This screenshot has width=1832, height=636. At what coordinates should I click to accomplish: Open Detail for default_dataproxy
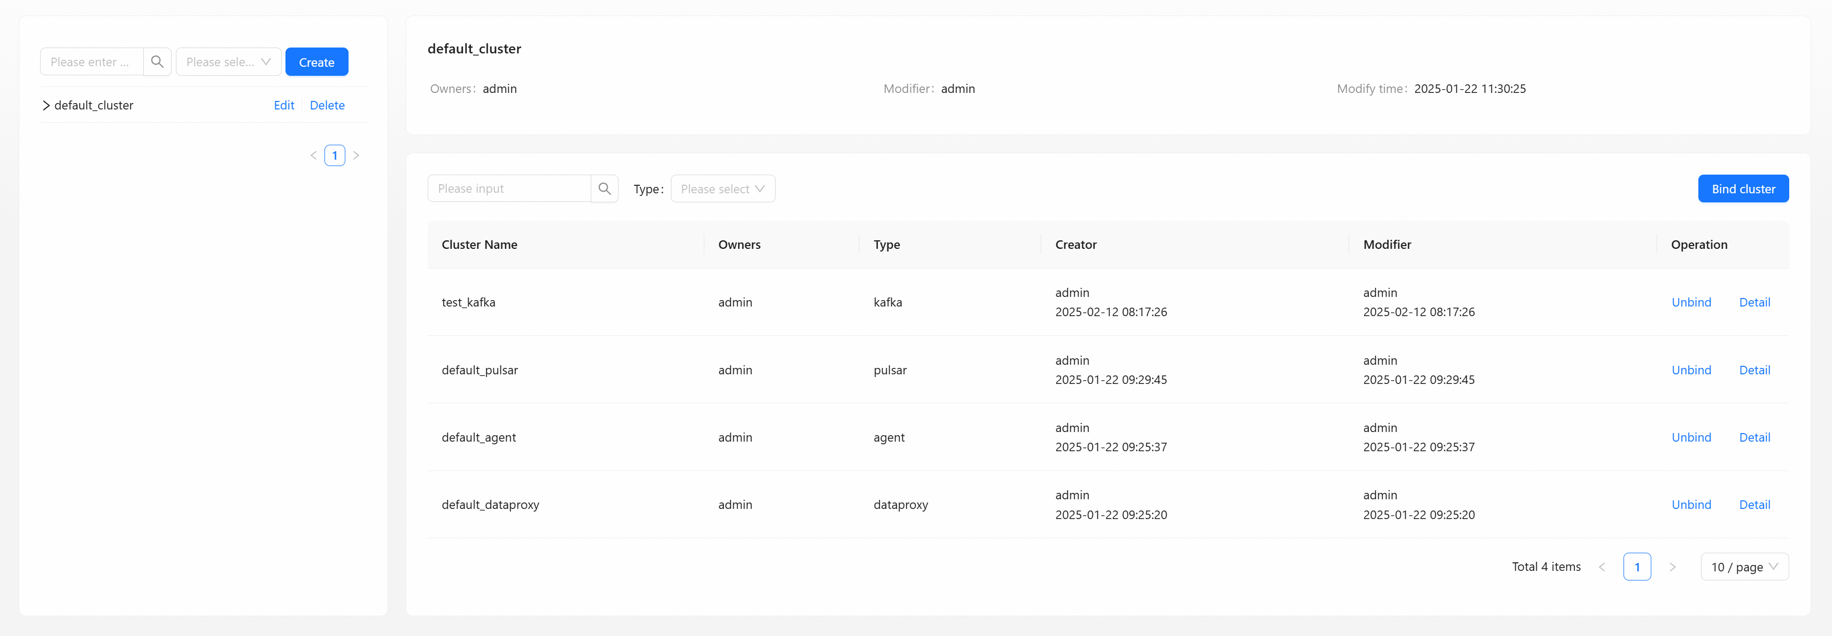pyautogui.click(x=1754, y=505)
